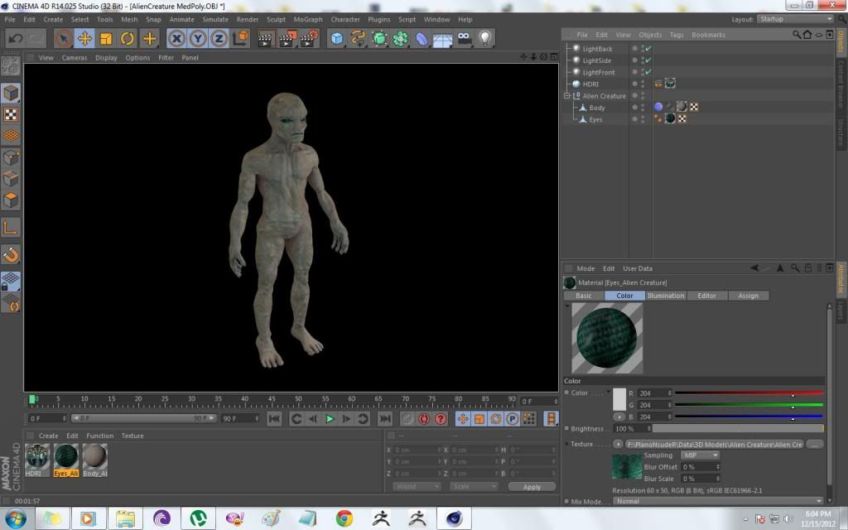The image size is (848, 530).
Task: Activate the Rotate tool
Action: (128, 38)
